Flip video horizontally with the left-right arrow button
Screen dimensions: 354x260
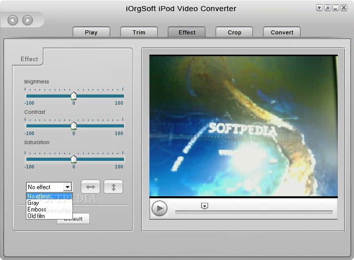(x=91, y=187)
